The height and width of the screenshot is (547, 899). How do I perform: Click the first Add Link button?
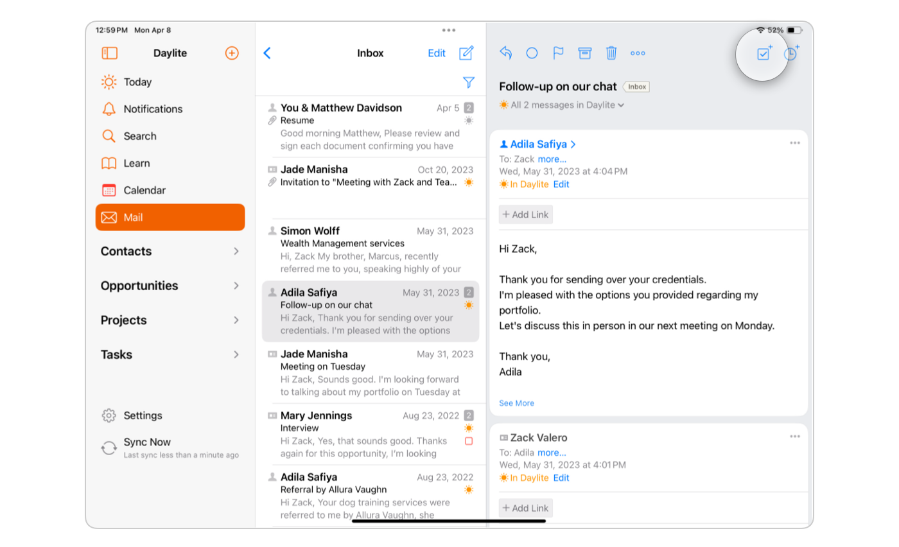[x=525, y=214]
